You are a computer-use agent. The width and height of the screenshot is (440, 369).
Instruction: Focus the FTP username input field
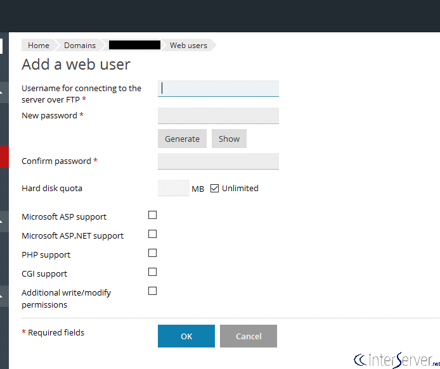[218, 89]
